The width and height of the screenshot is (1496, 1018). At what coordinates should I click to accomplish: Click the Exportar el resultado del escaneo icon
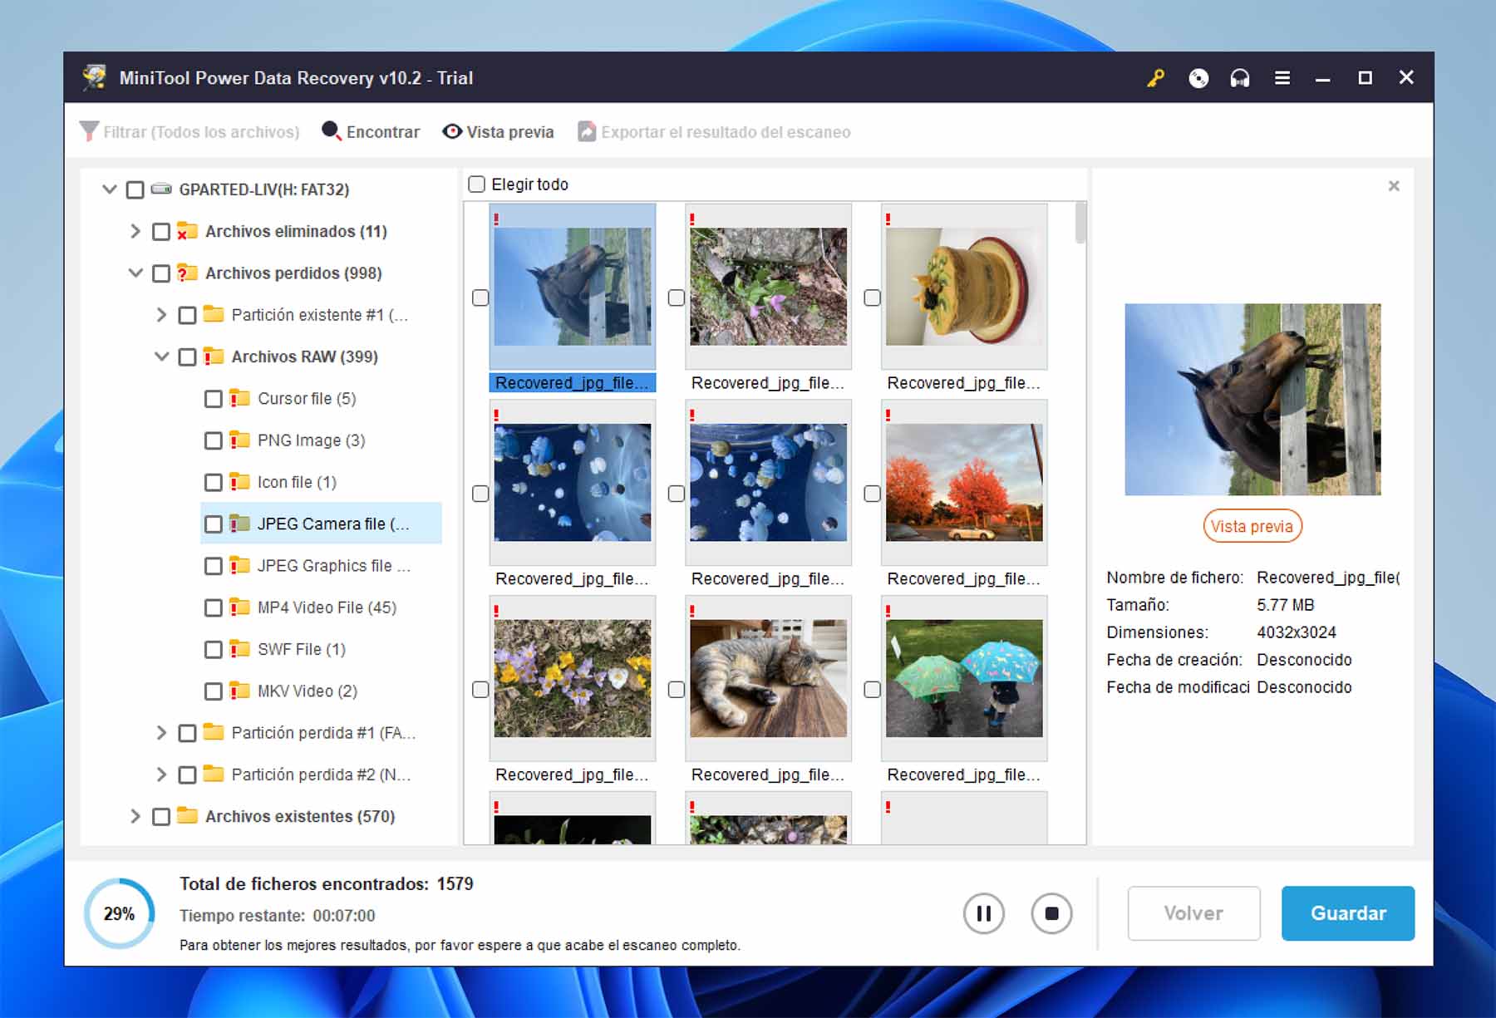[585, 131]
